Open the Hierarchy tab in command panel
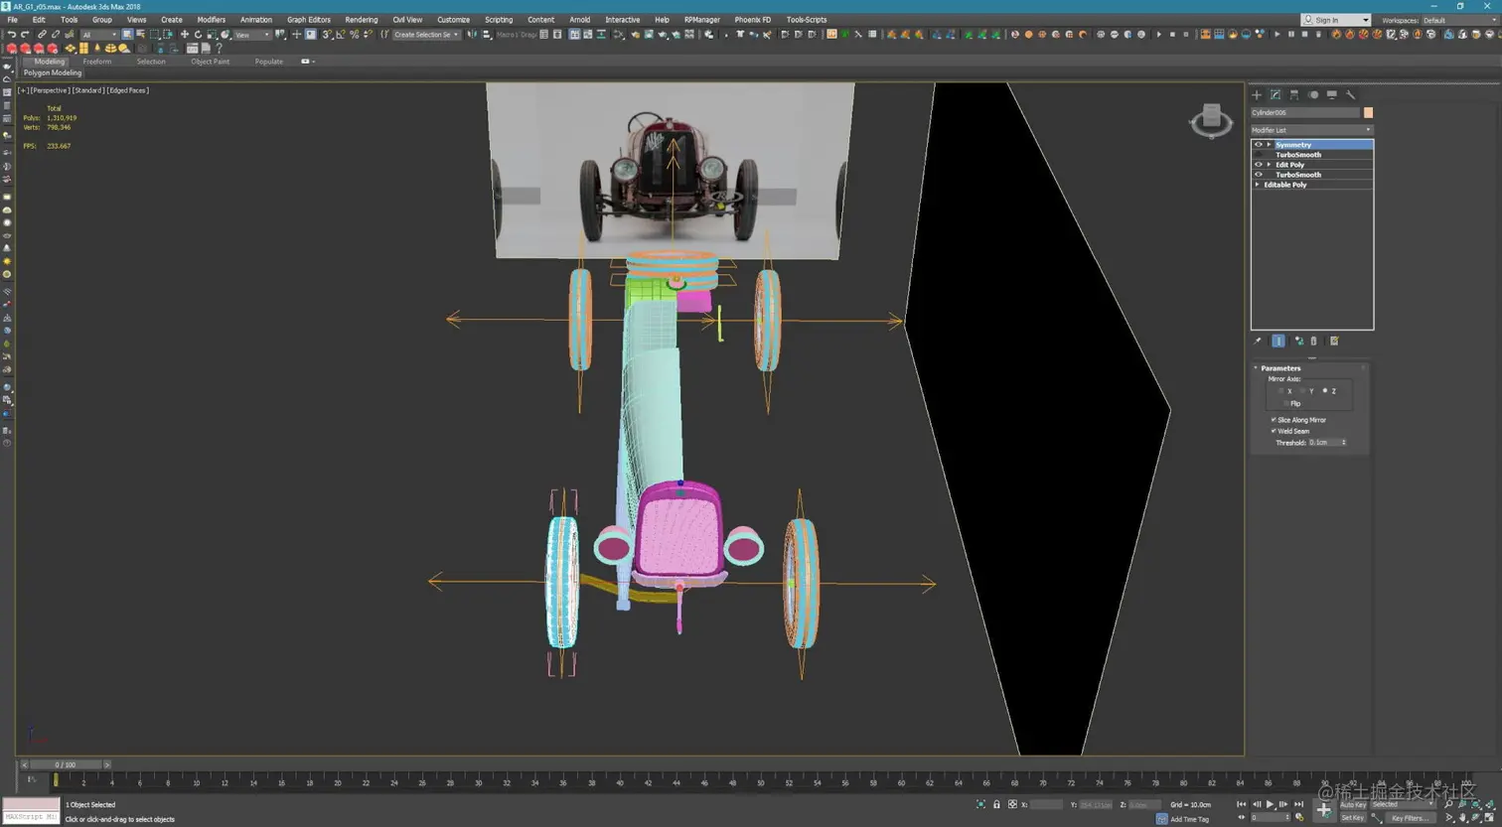Viewport: 1502px width, 827px height. click(1294, 95)
